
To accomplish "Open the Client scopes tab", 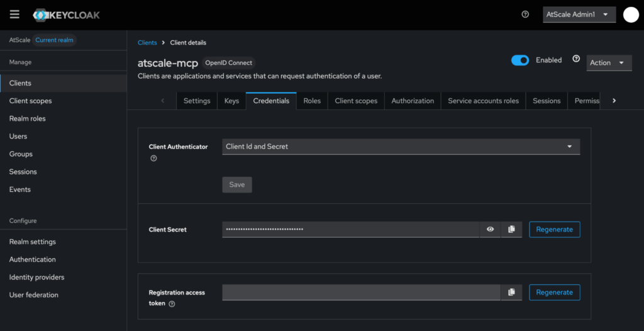I will tap(356, 101).
